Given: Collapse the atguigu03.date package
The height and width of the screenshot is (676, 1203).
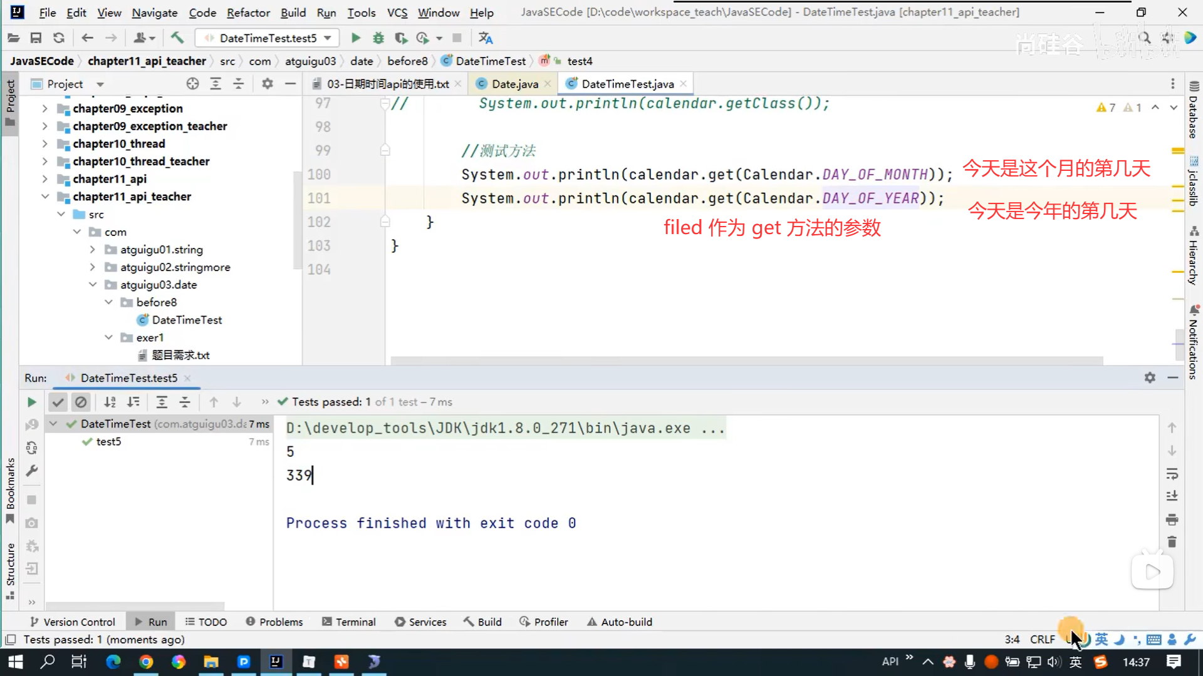Looking at the screenshot, I should [93, 285].
